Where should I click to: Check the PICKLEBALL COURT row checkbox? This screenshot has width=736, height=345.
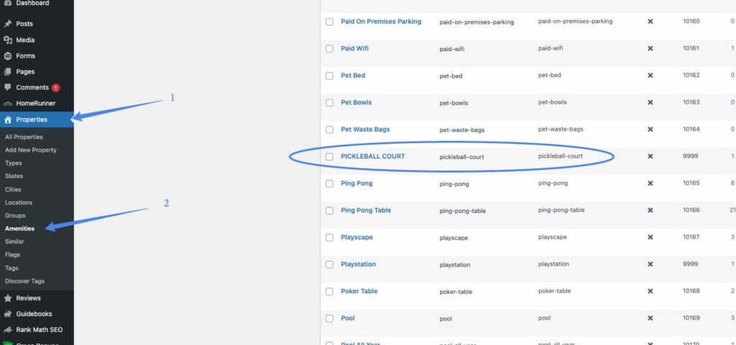coord(329,156)
